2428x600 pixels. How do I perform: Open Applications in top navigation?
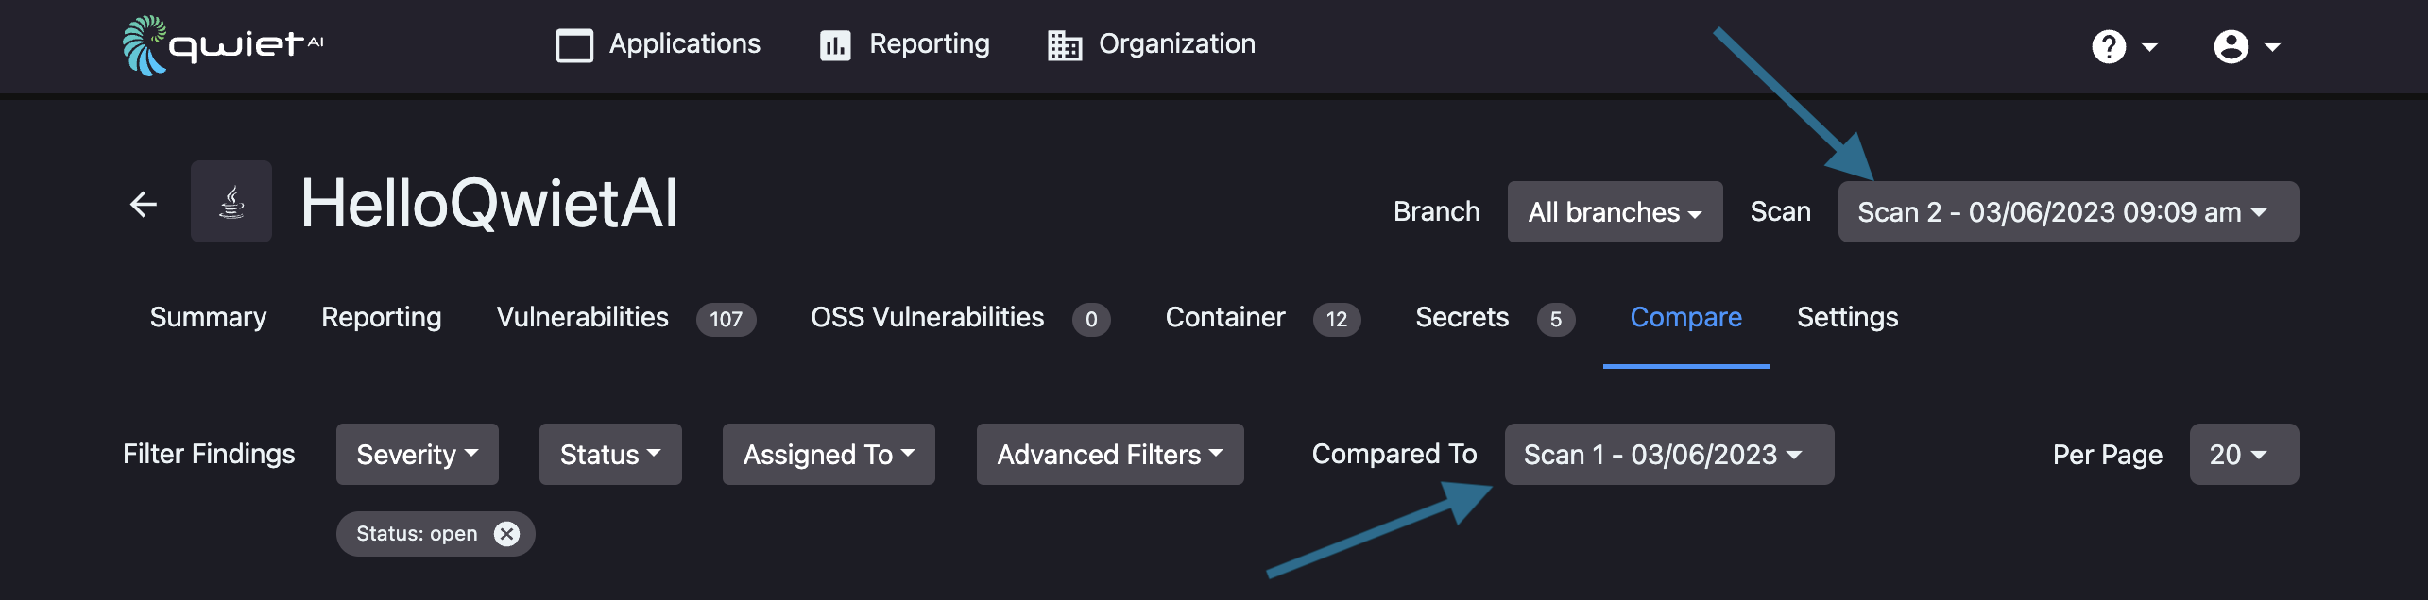coord(684,43)
